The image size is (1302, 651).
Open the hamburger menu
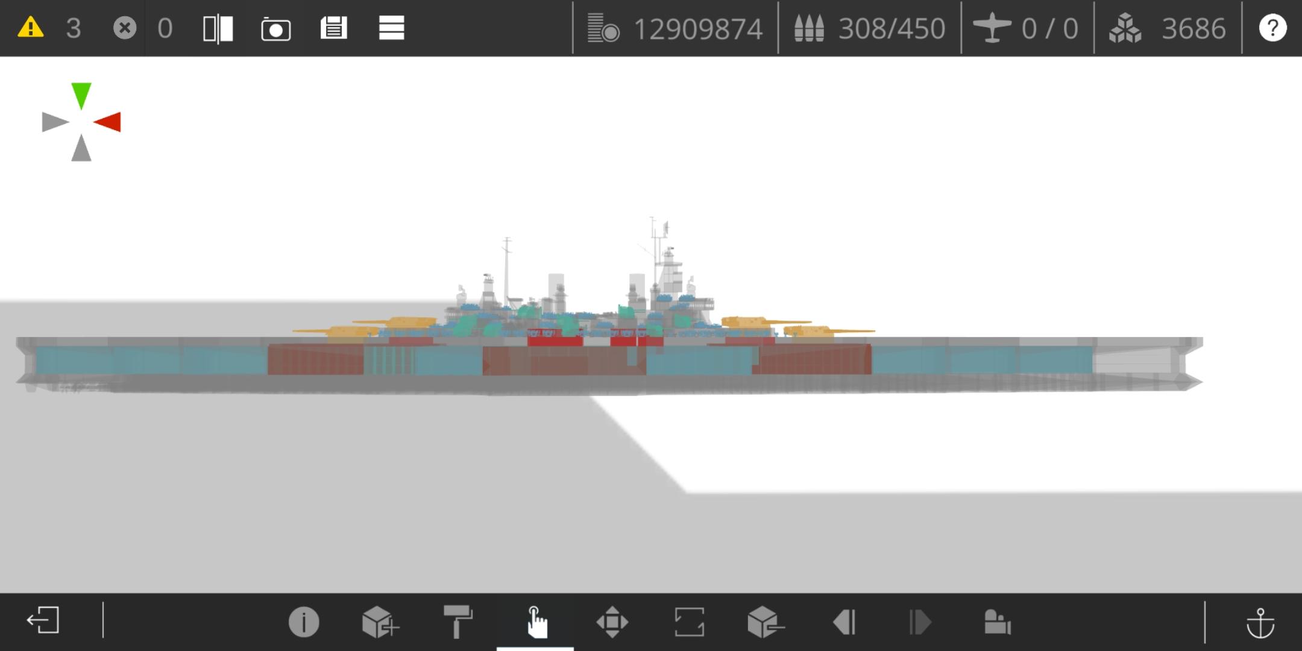click(x=391, y=28)
